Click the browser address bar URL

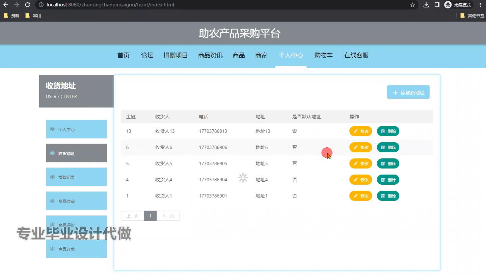click(x=110, y=5)
